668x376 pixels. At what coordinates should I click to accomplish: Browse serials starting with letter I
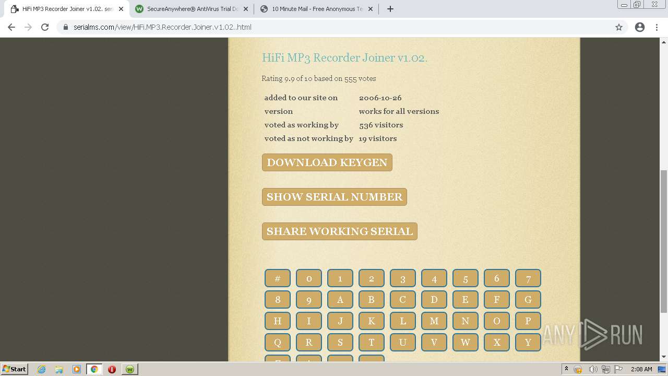(309, 321)
